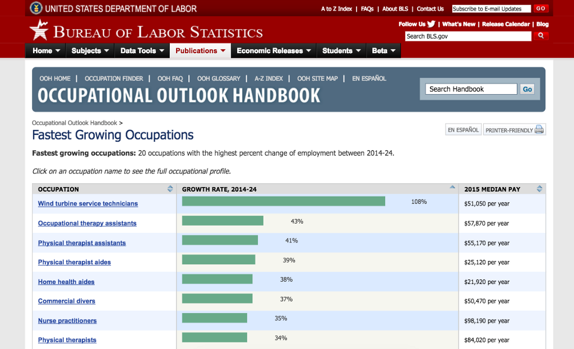Expand the Beta dropdown menu

tap(383, 51)
